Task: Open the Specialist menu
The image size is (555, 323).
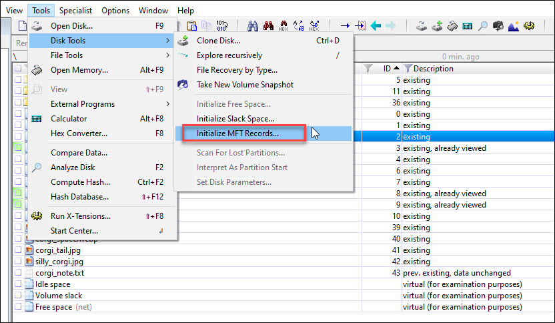Action: tap(75, 11)
